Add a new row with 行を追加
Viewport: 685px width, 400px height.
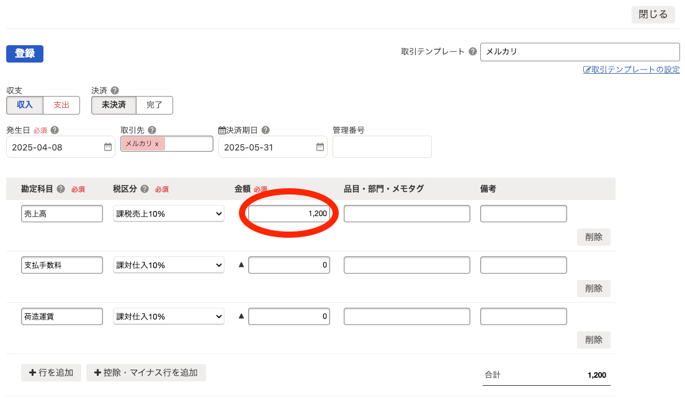(x=51, y=372)
